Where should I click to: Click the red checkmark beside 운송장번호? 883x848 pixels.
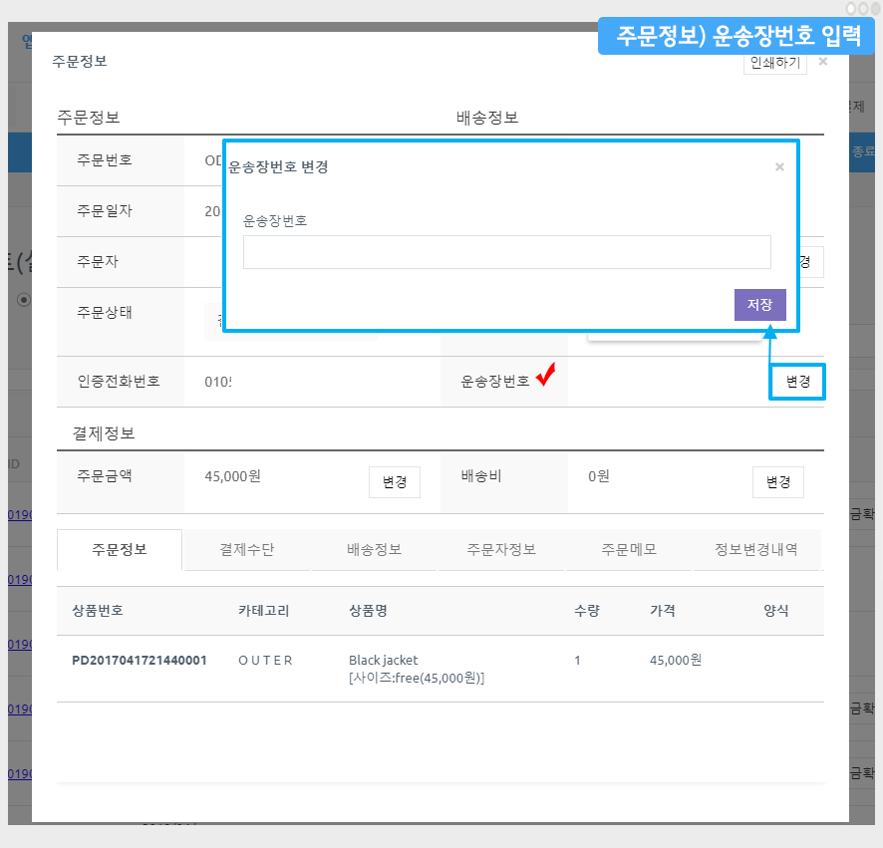(545, 376)
